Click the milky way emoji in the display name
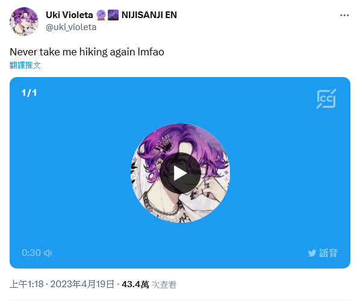Image resolution: width=360 pixels, height=301 pixels. coord(113,15)
